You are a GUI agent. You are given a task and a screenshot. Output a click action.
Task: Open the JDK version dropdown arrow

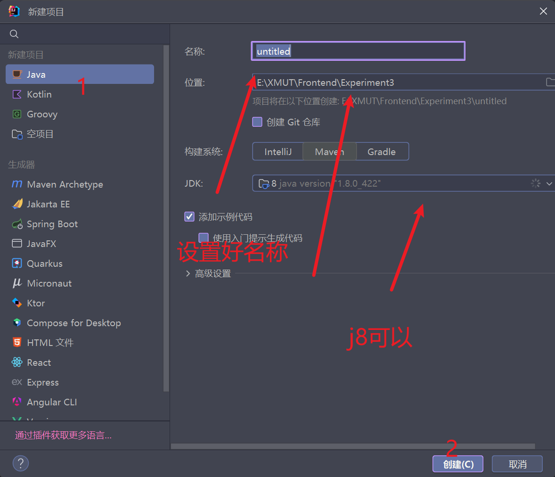pos(549,183)
